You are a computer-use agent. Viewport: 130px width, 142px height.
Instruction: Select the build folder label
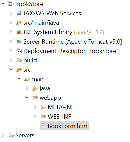(x=30, y=60)
